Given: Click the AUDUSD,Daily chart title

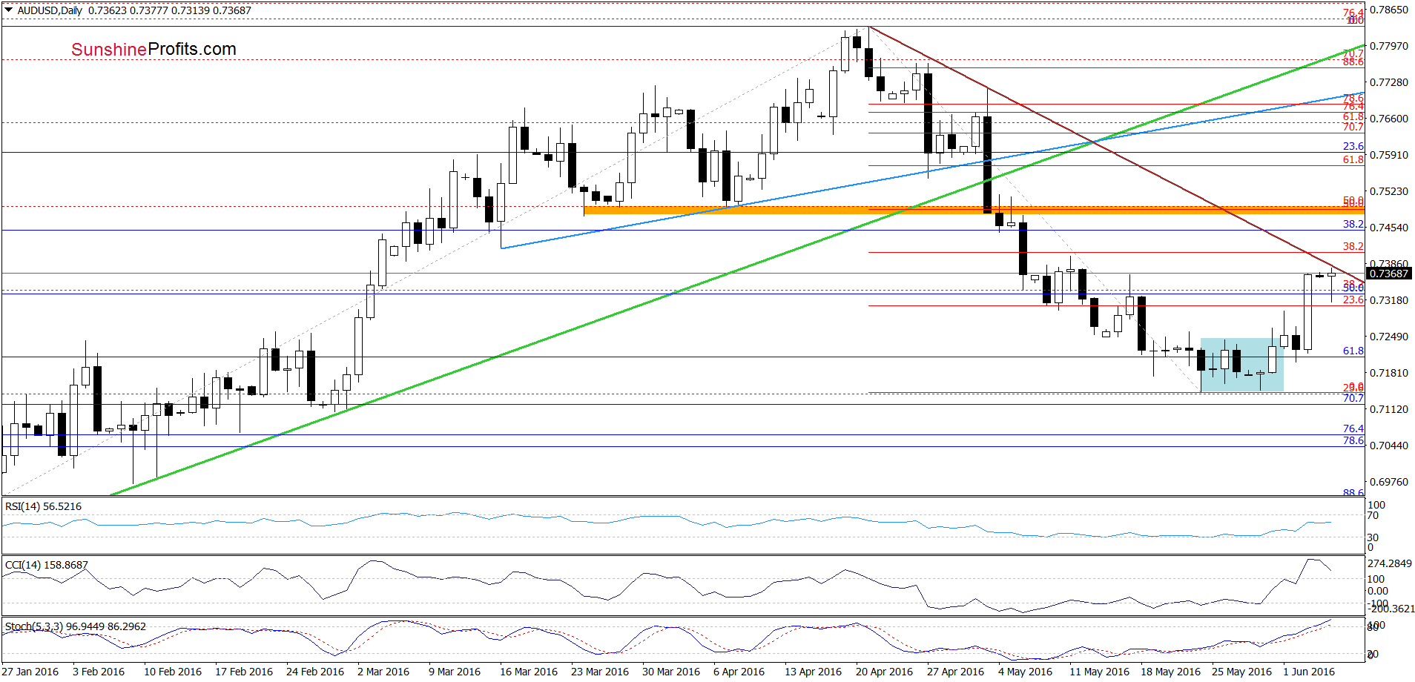Looking at the screenshot, I should point(50,10).
